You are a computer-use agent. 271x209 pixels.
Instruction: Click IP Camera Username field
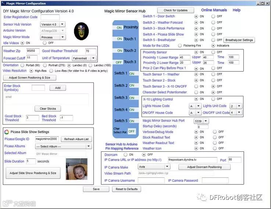[x=151, y=180]
